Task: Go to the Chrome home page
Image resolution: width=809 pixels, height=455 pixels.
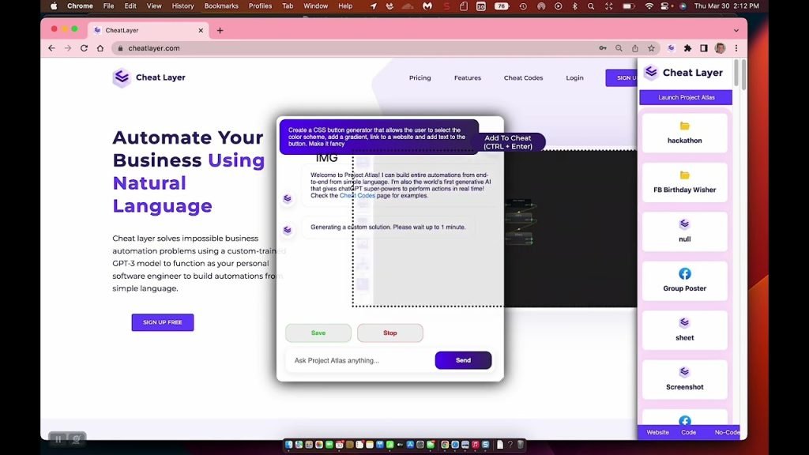Action: coord(100,48)
